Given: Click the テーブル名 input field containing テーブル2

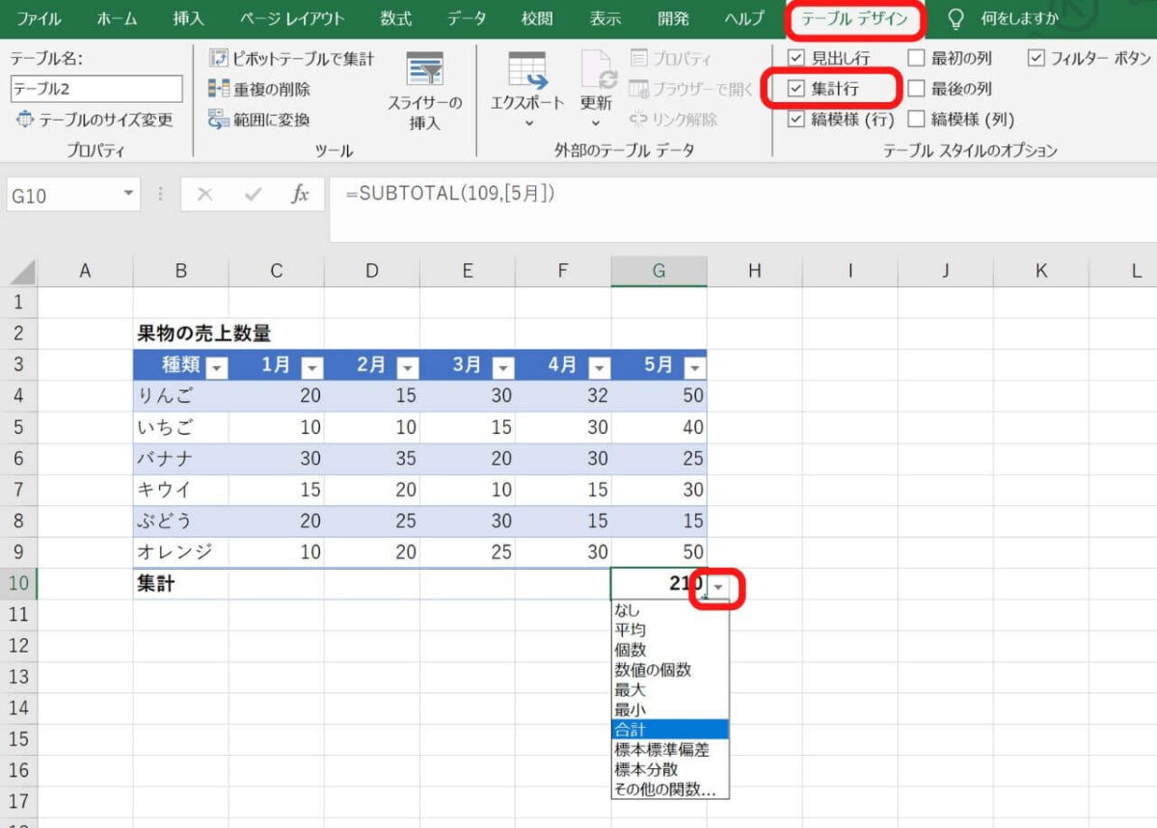Looking at the screenshot, I should click(x=96, y=89).
